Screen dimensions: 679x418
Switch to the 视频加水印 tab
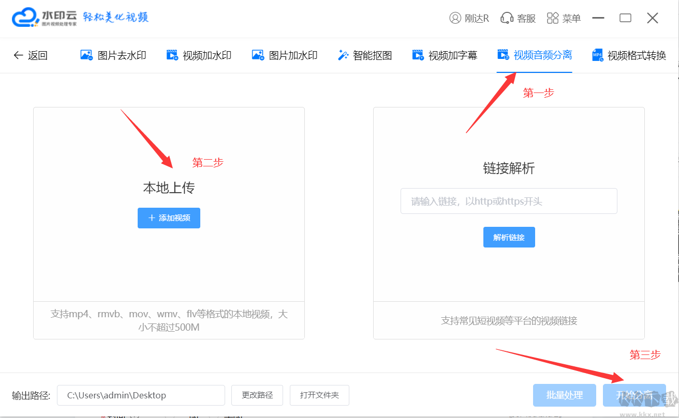click(x=199, y=55)
